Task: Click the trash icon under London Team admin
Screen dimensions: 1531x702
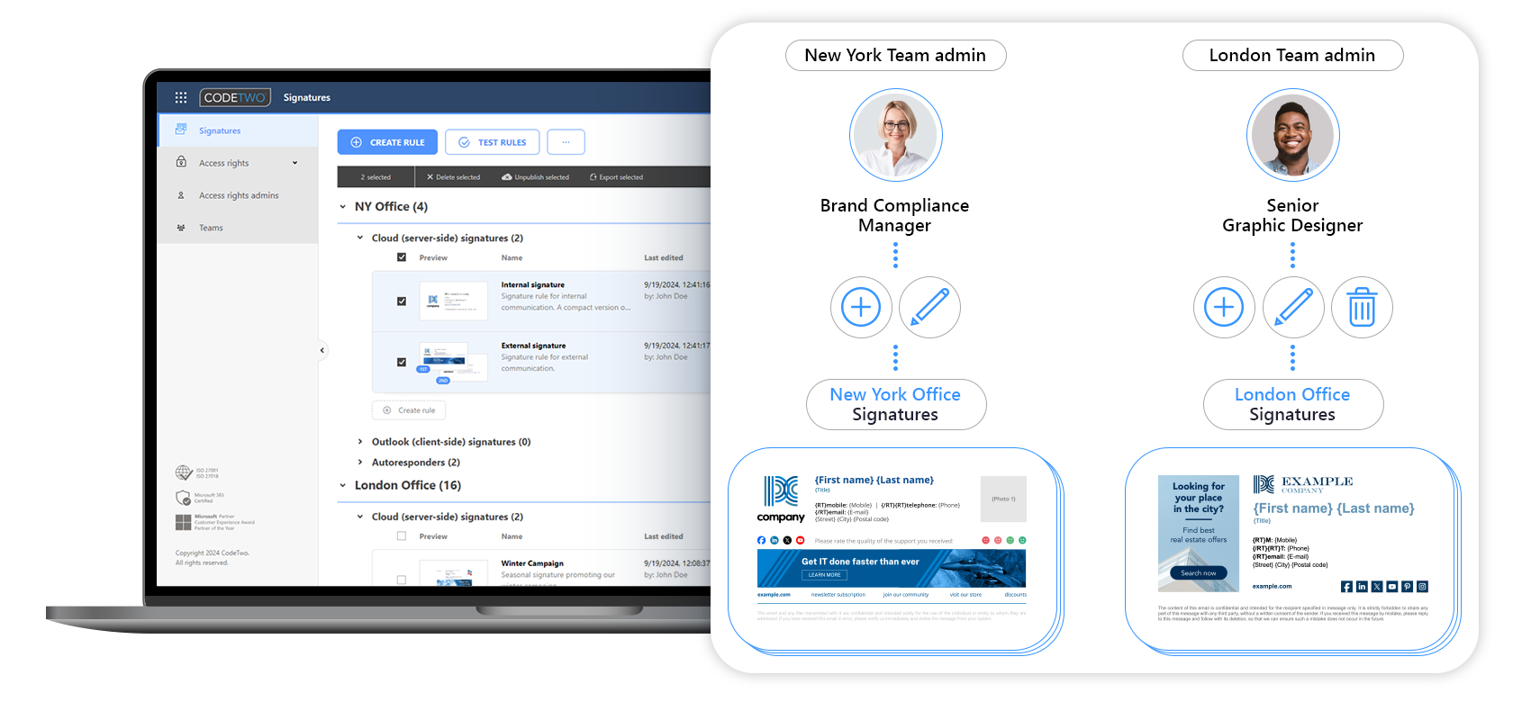Action: click(x=1362, y=308)
